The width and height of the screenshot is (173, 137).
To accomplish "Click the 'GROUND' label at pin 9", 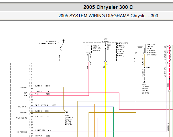I will (x=23, y=87).
